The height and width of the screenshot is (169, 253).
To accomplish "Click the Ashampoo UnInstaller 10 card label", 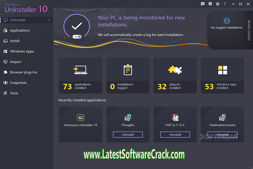I will (x=80, y=125).
